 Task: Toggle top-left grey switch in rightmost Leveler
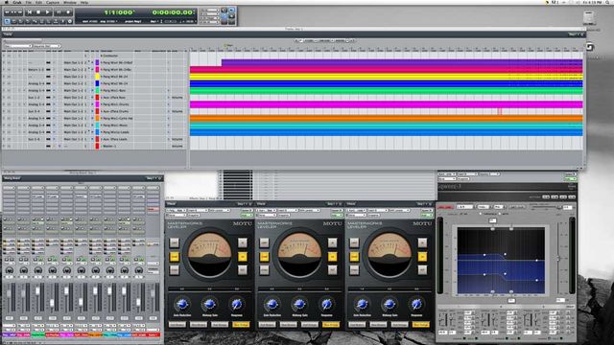point(354,242)
